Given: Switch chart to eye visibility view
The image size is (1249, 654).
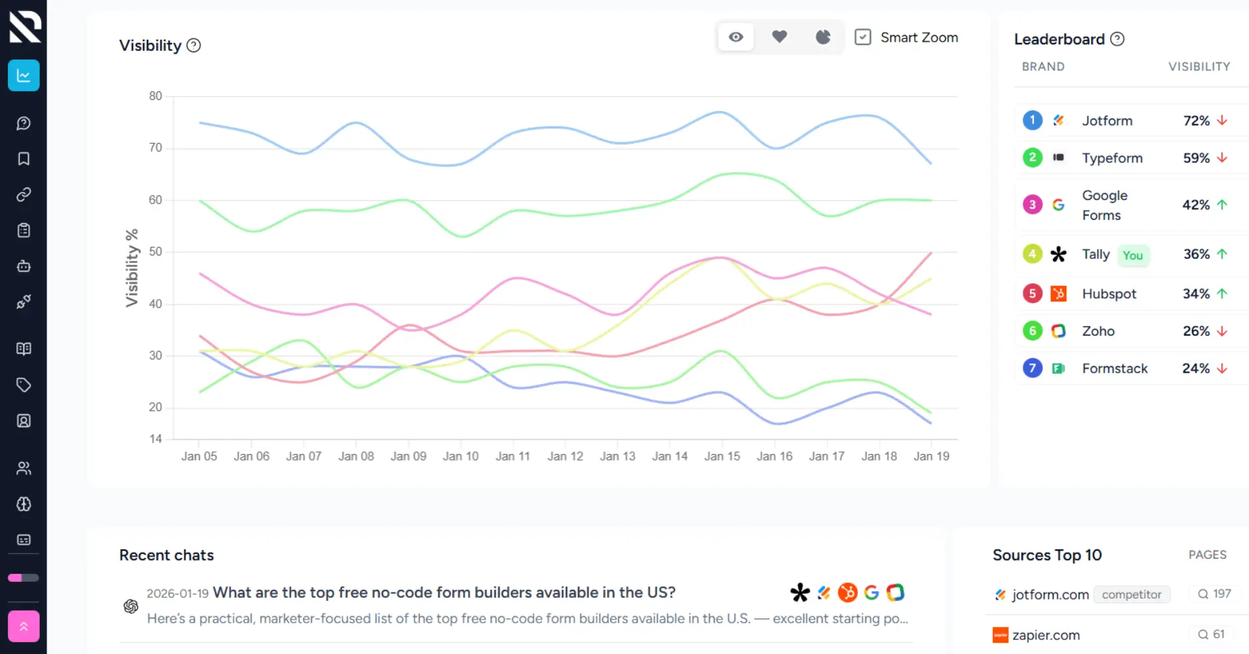Looking at the screenshot, I should click(x=735, y=37).
